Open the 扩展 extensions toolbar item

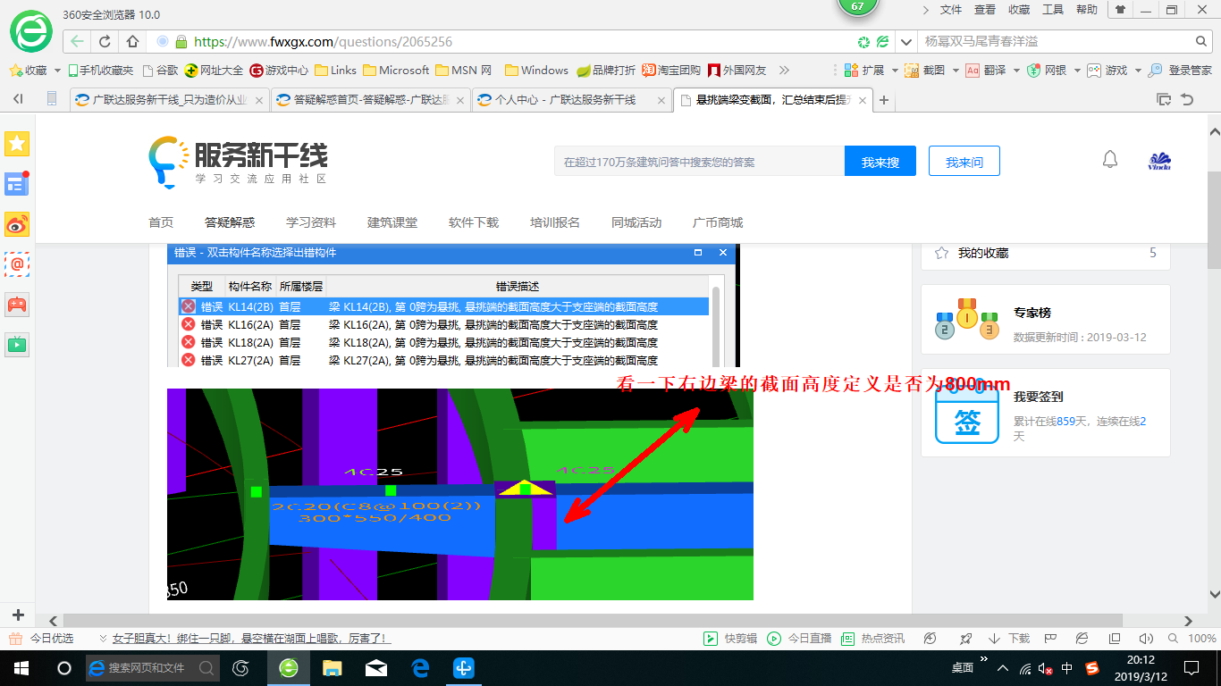pos(863,70)
